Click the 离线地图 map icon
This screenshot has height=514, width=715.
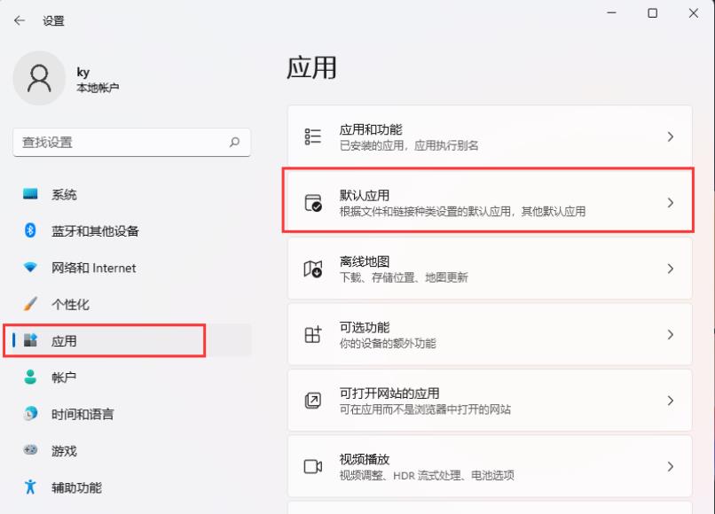pyautogui.click(x=312, y=268)
